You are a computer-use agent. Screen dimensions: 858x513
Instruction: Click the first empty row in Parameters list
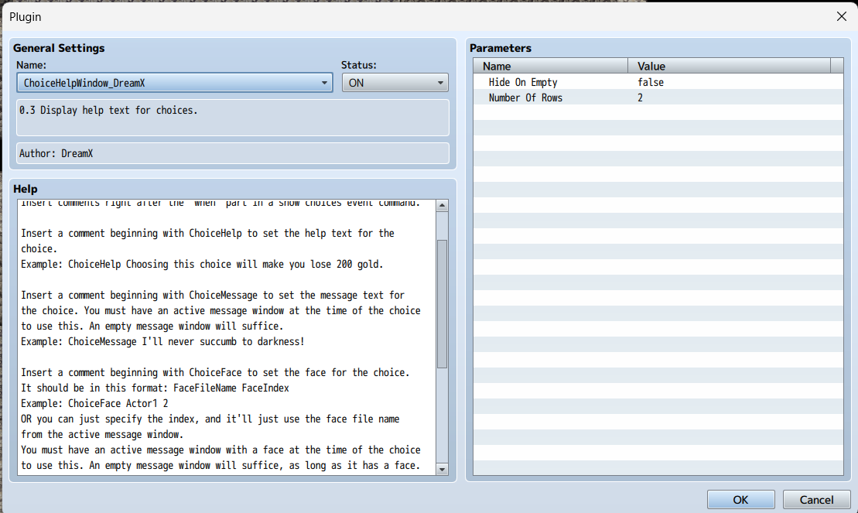pos(658,113)
